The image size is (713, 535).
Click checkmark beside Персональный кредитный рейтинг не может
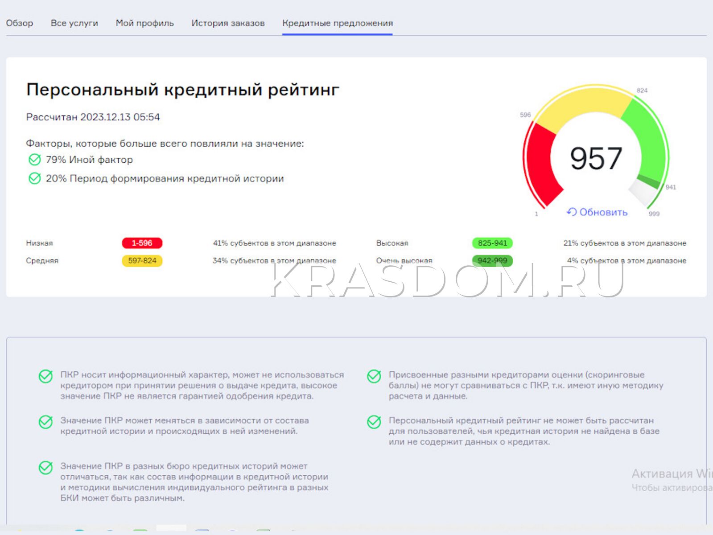374,422
